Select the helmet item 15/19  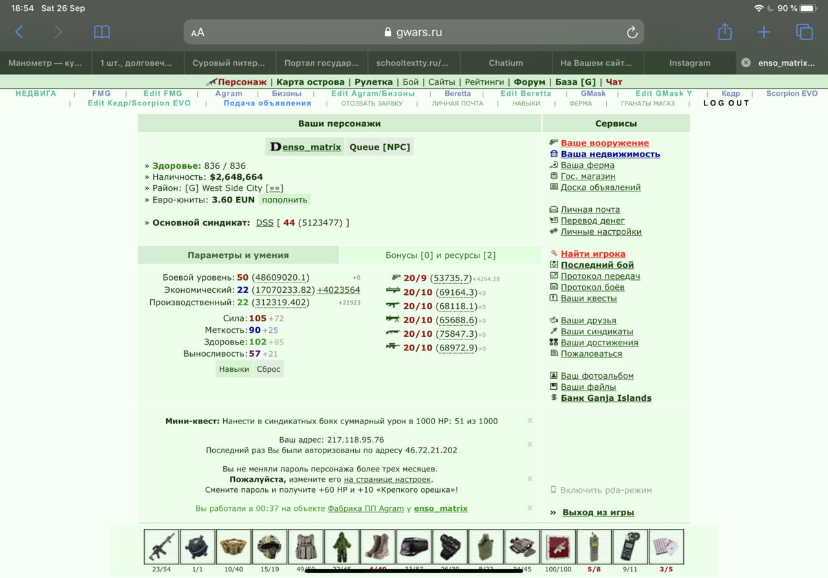[270, 547]
